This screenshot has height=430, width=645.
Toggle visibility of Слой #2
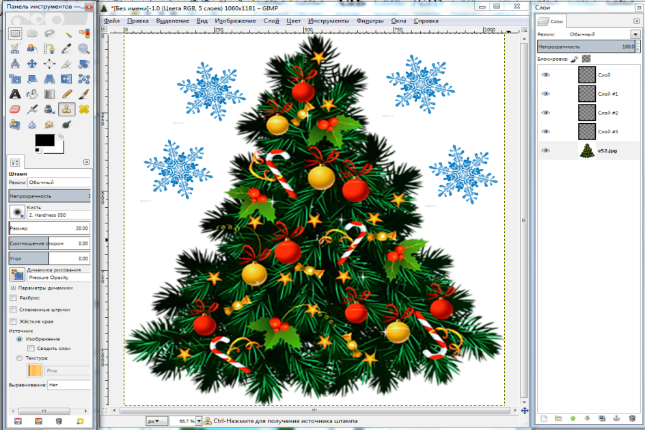coord(545,113)
